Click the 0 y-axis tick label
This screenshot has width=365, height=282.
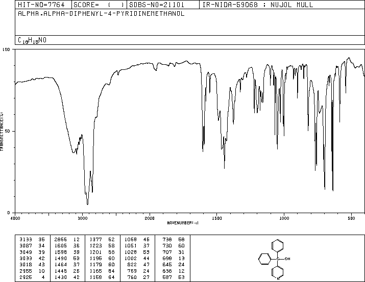tap(9, 213)
